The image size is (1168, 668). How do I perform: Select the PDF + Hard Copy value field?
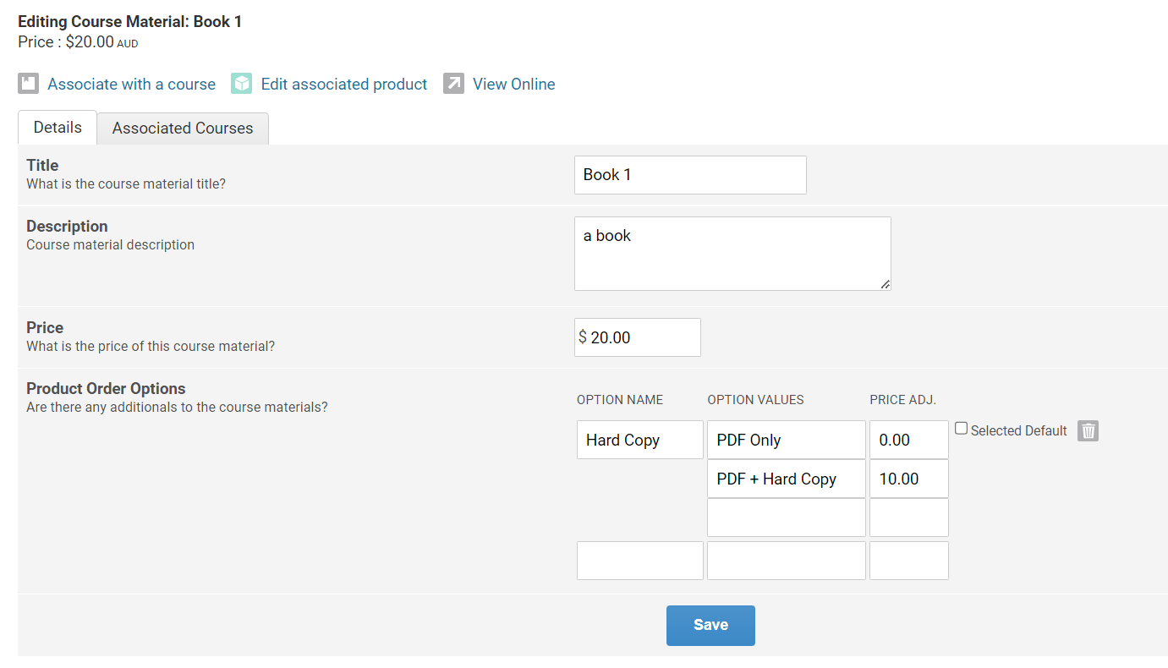point(787,479)
